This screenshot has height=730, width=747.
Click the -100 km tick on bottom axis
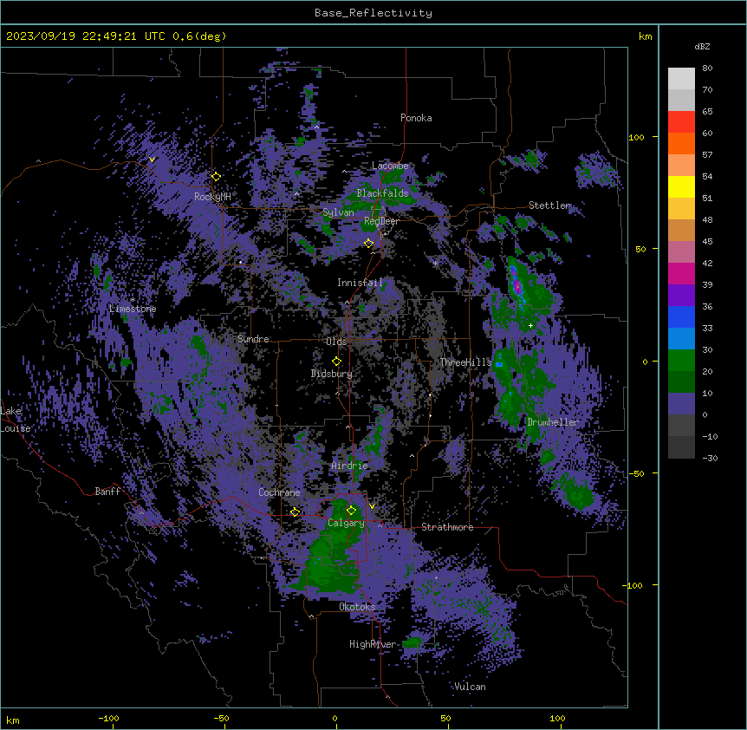click(109, 718)
